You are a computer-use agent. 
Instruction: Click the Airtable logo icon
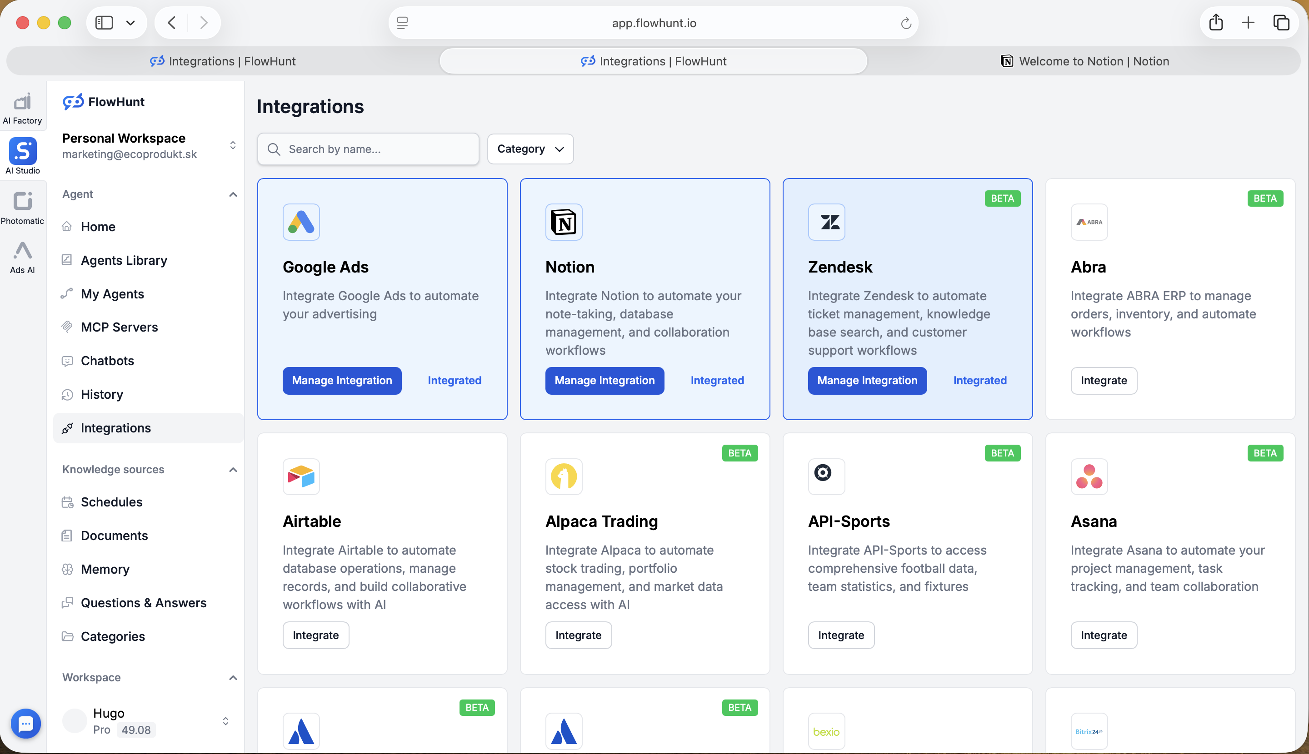301,476
